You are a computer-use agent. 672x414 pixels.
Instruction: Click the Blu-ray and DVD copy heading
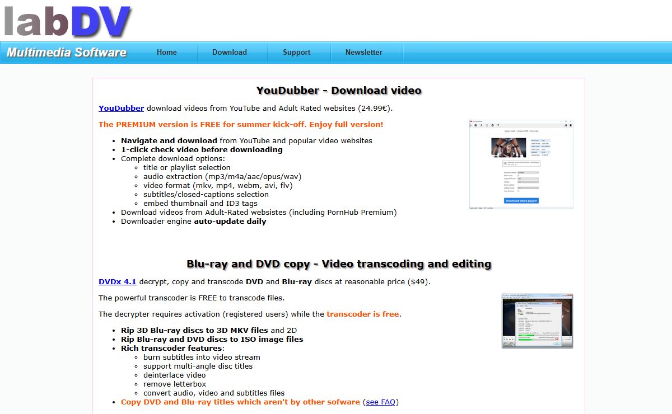tap(339, 264)
